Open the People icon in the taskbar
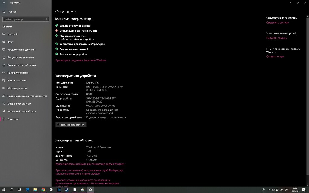 point(263,190)
